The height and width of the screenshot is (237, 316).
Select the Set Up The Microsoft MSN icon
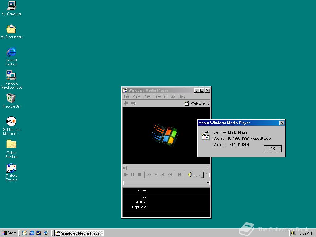click(x=11, y=126)
